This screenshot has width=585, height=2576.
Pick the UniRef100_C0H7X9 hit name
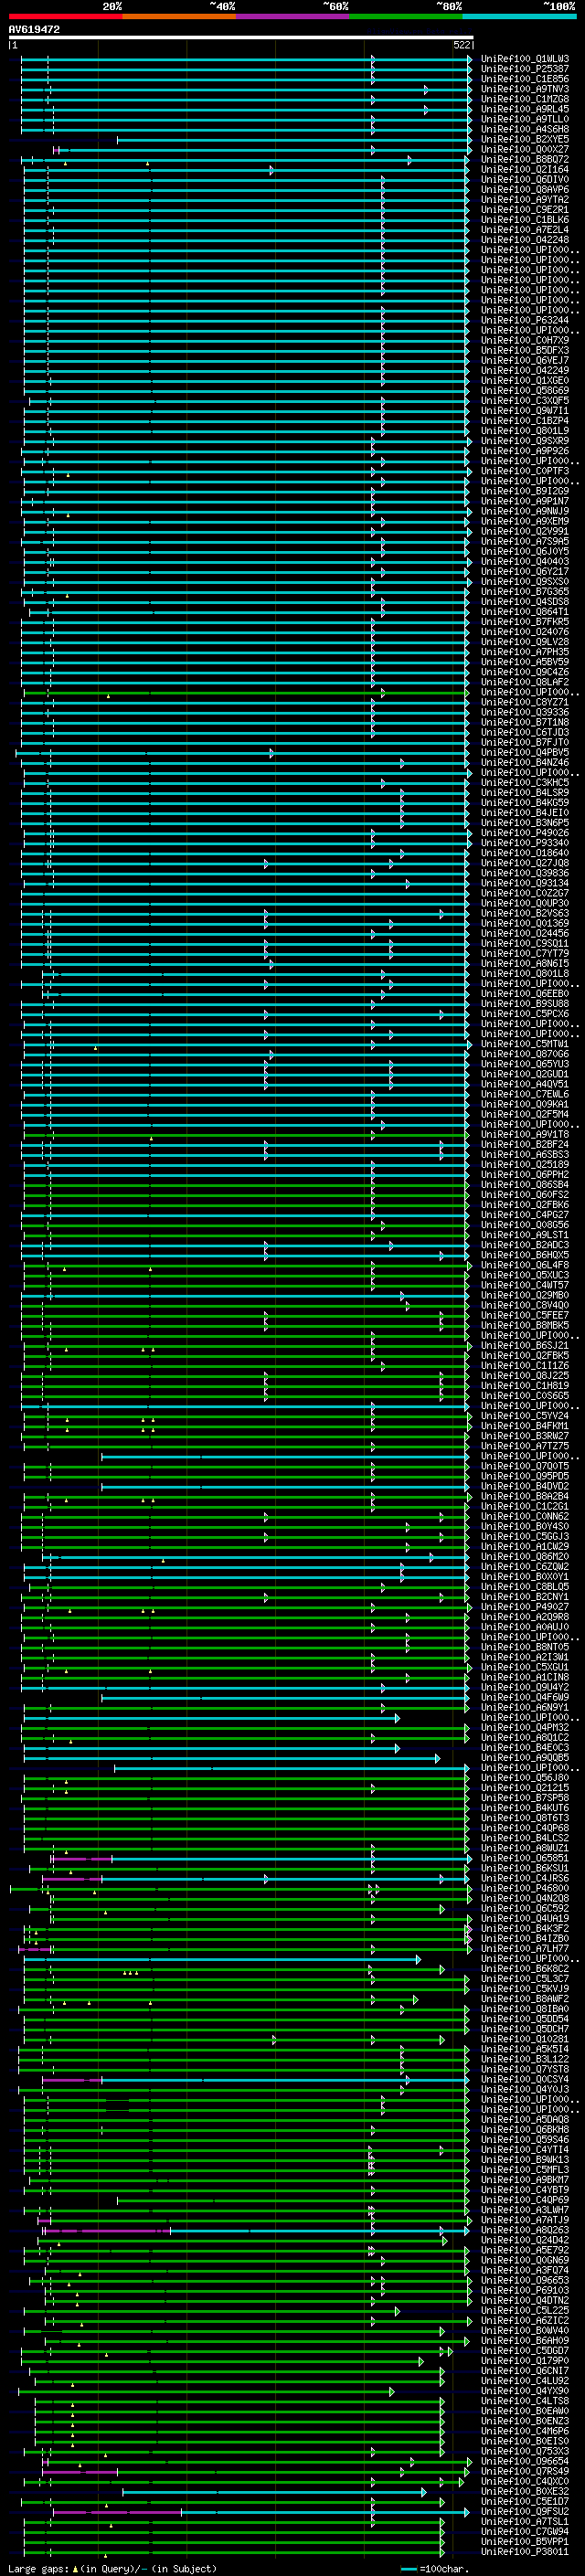point(525,341)
